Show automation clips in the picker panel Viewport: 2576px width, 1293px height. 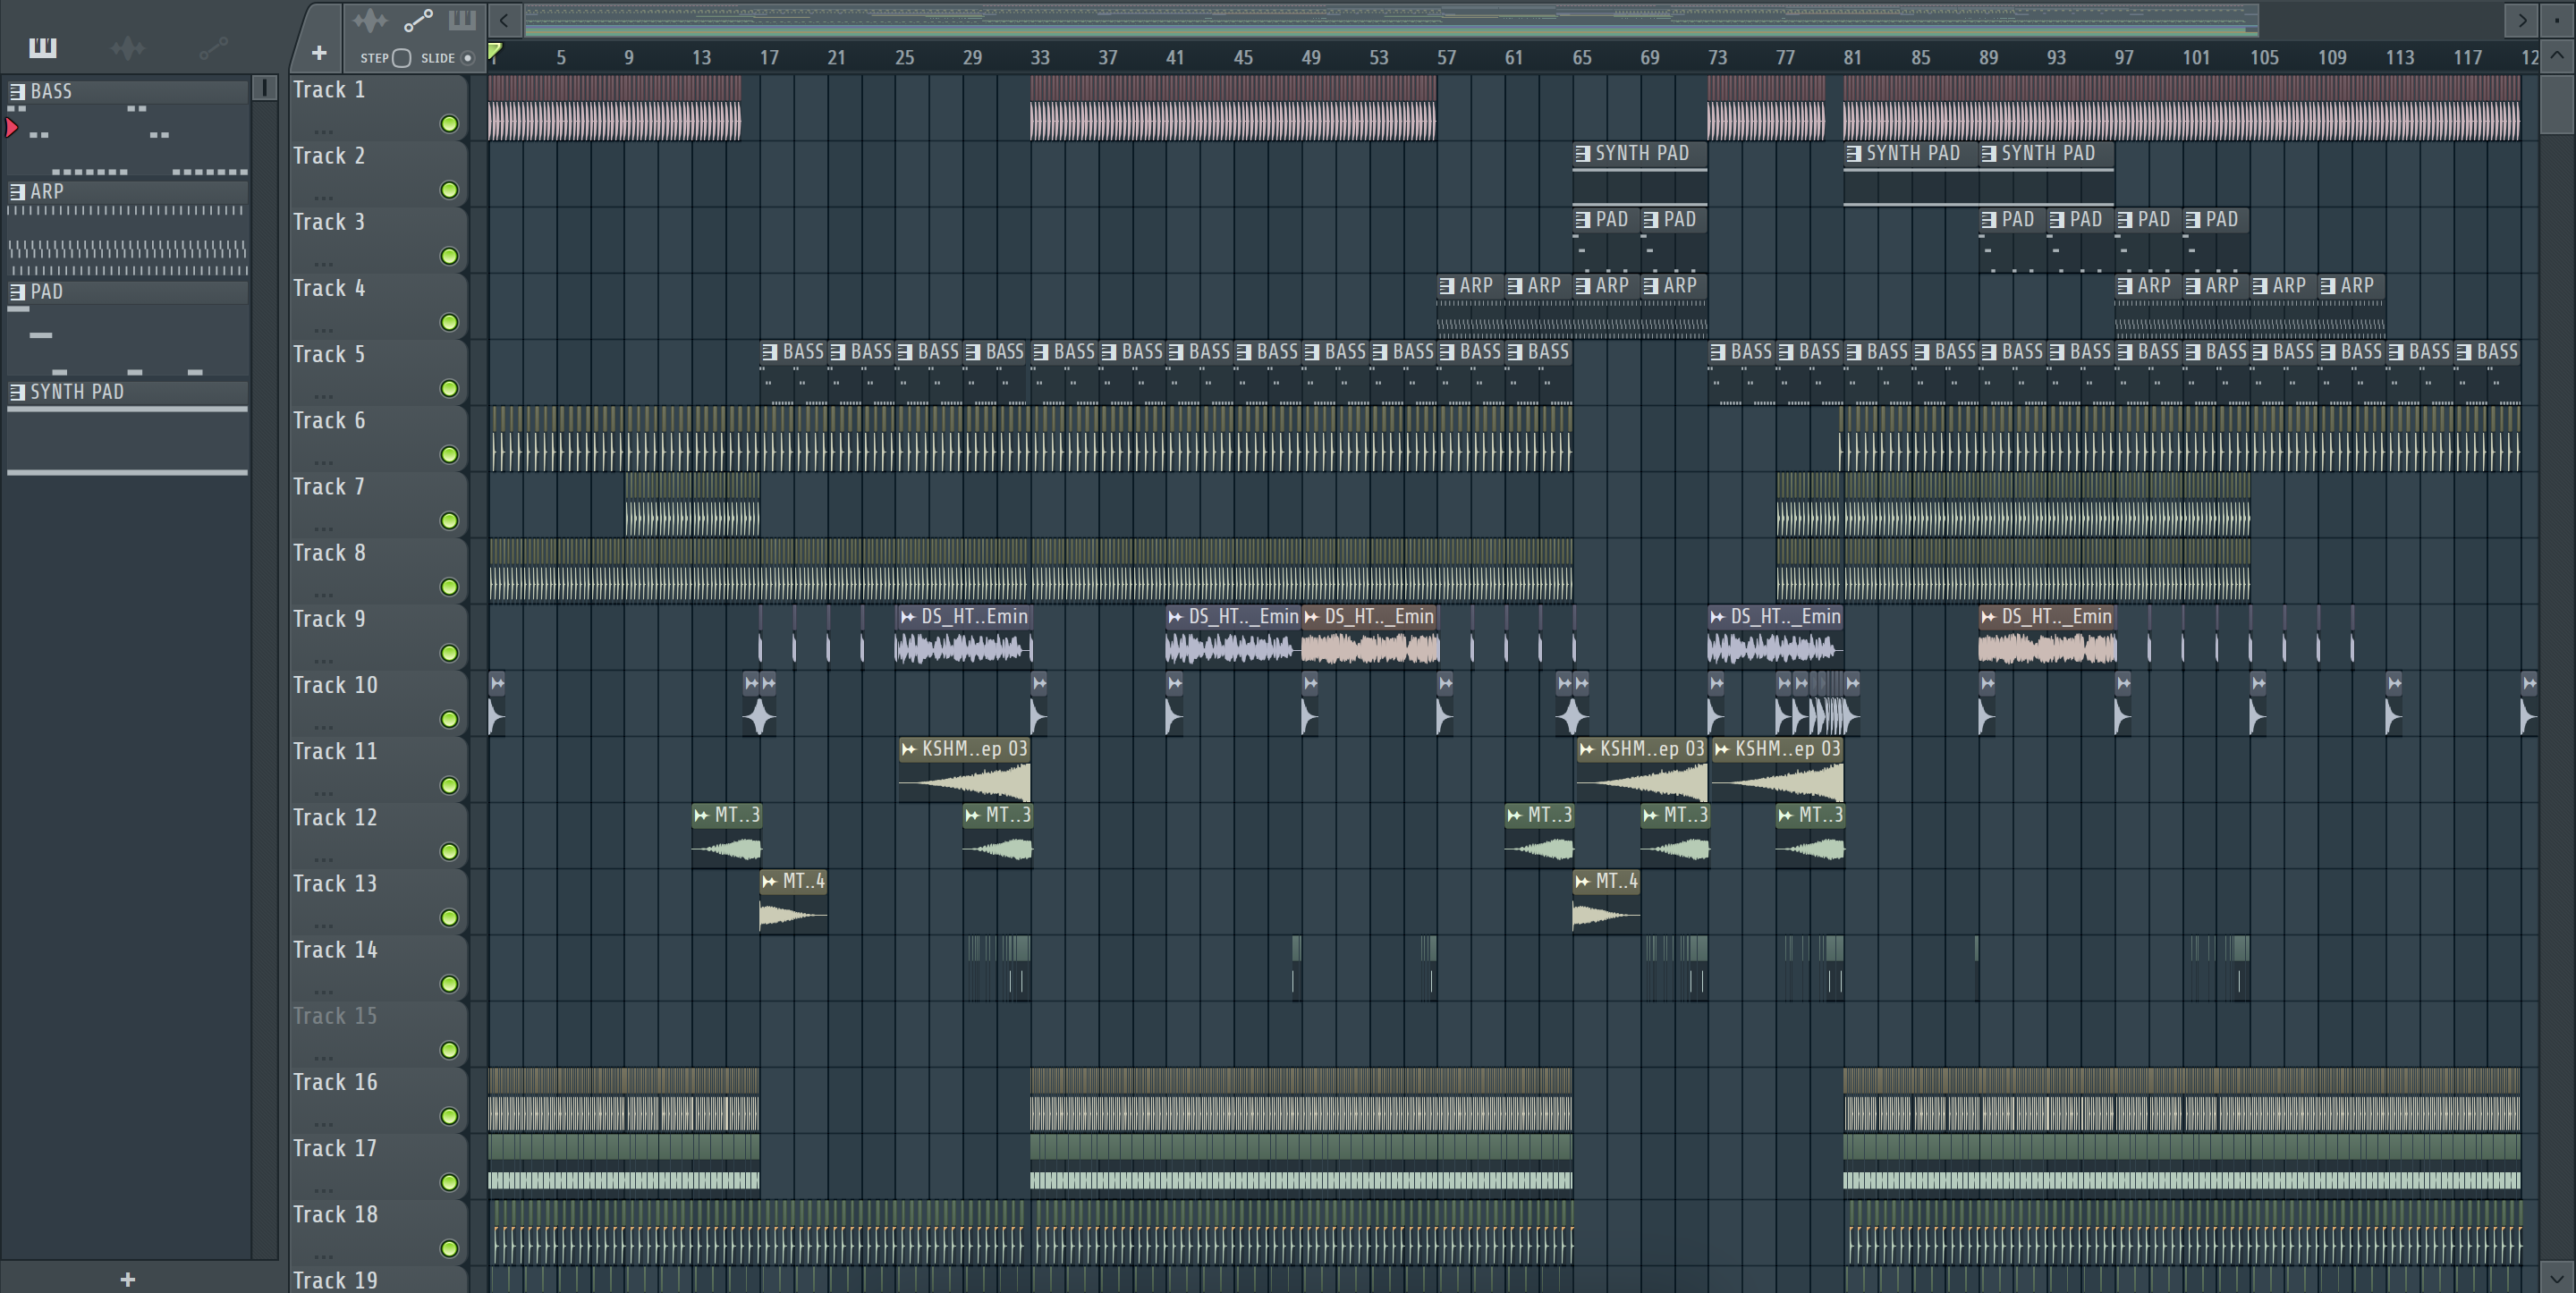click(x=214, y=47)
